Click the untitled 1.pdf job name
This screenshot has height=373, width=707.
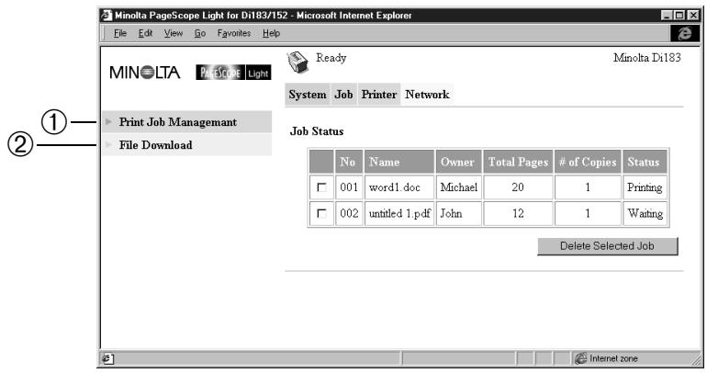click(400, 214)
